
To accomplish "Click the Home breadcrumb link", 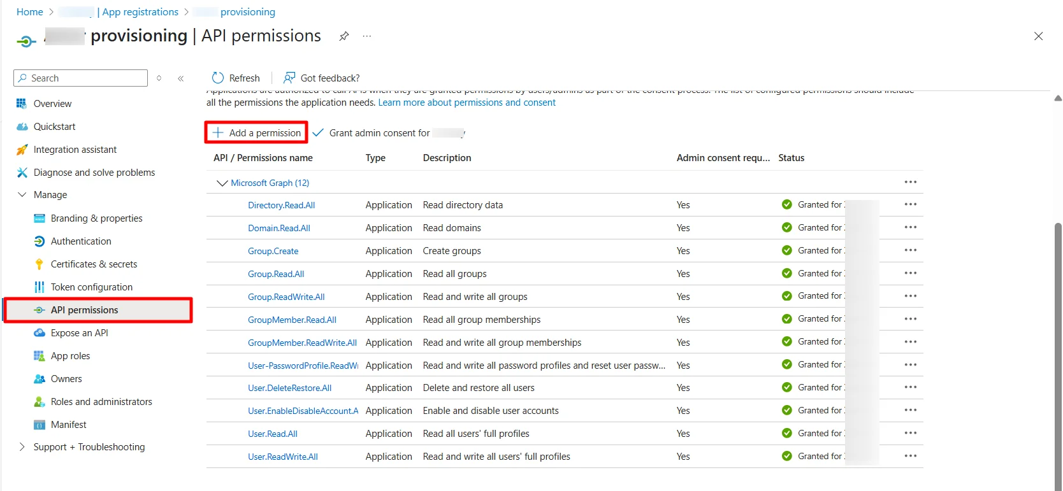I will point(29,12).
